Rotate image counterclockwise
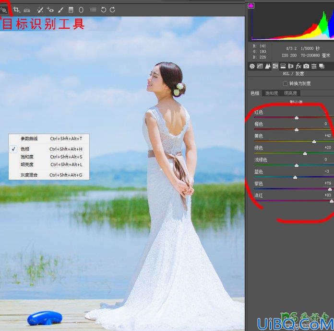The image size is (334, 331). (104, 10)
